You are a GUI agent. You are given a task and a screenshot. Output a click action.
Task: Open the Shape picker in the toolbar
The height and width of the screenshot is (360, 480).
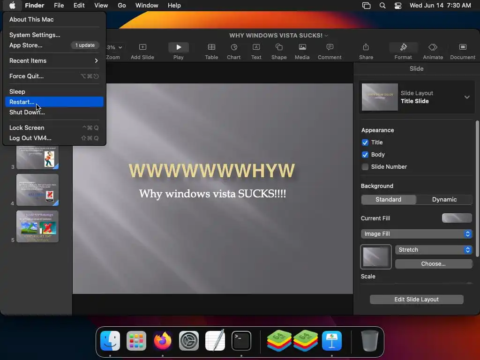(x=279, y=47)
